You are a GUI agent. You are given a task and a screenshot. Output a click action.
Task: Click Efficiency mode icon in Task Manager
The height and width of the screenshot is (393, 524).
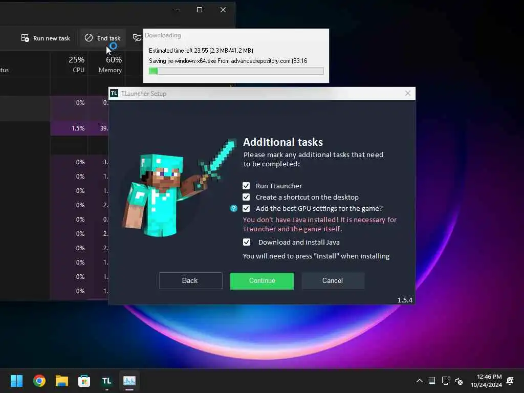(137, 38)
